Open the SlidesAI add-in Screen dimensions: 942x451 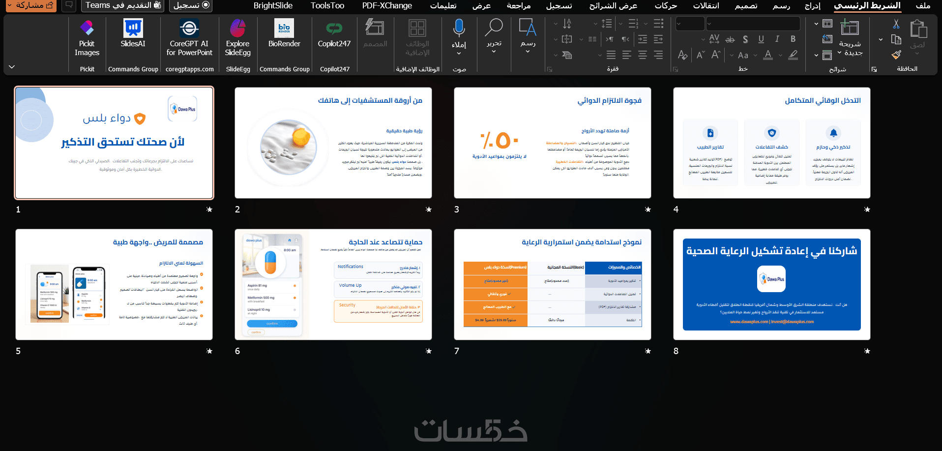133,34
